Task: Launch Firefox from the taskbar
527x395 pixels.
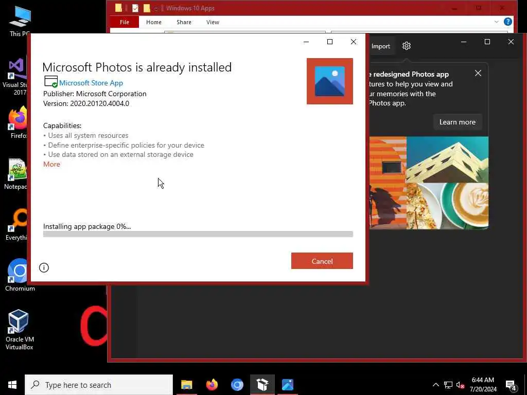Action: tap(212, 385)
